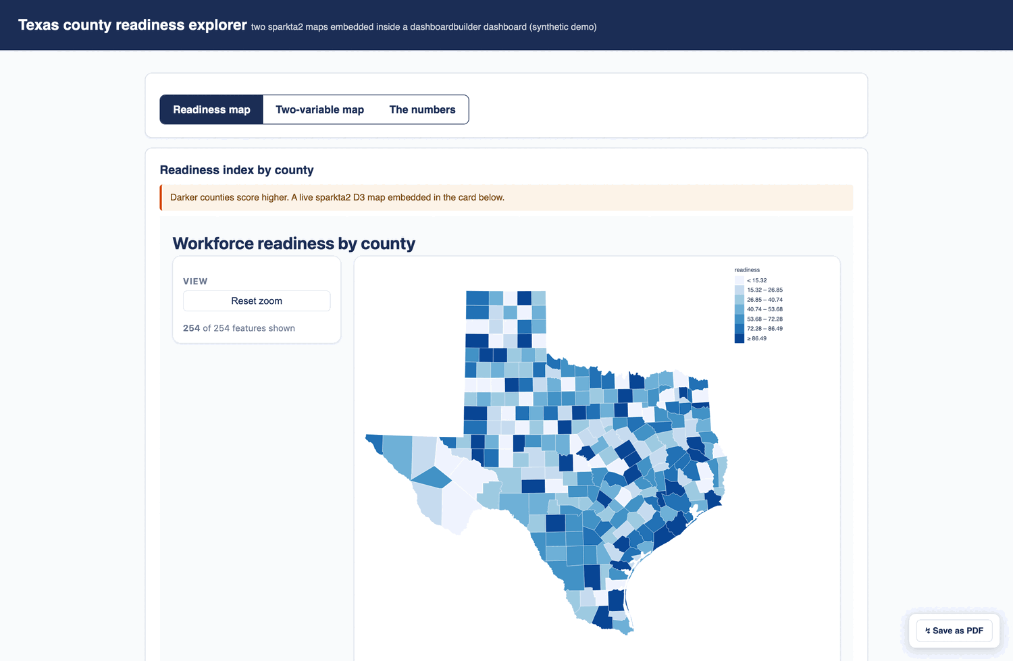Click the top-left panhandle corner county

click(477, 298)
